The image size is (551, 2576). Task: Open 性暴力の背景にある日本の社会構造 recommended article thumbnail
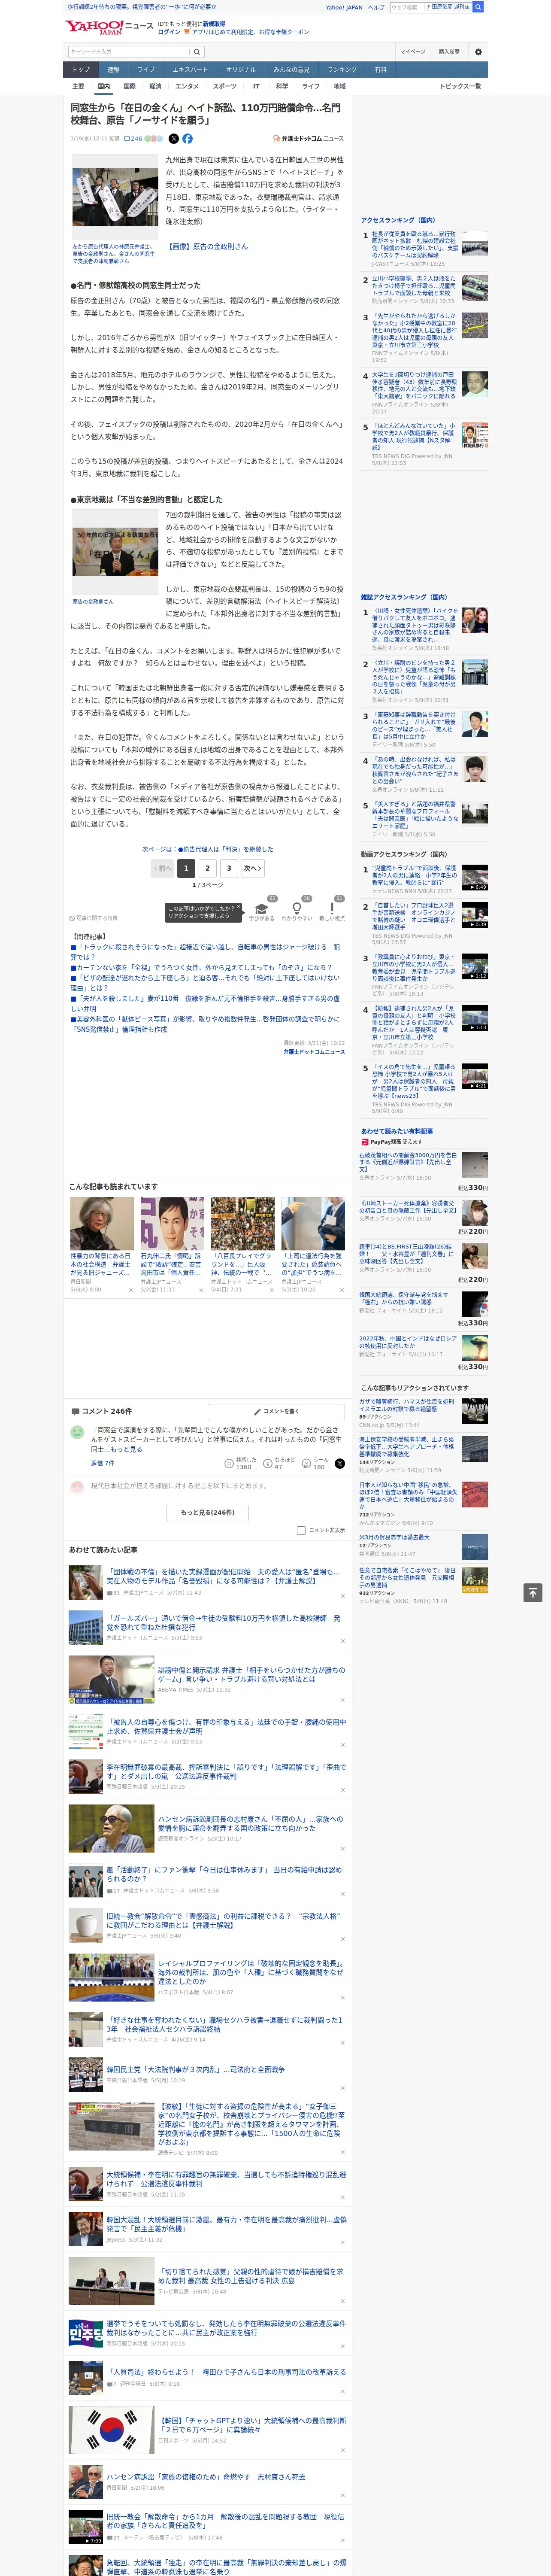[102, 1223]
